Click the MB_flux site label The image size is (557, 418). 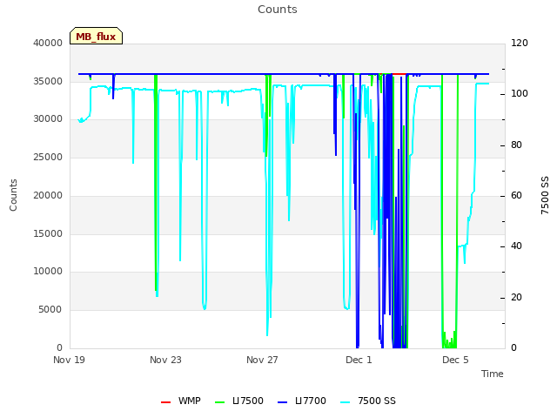click(x=96, y=36)
